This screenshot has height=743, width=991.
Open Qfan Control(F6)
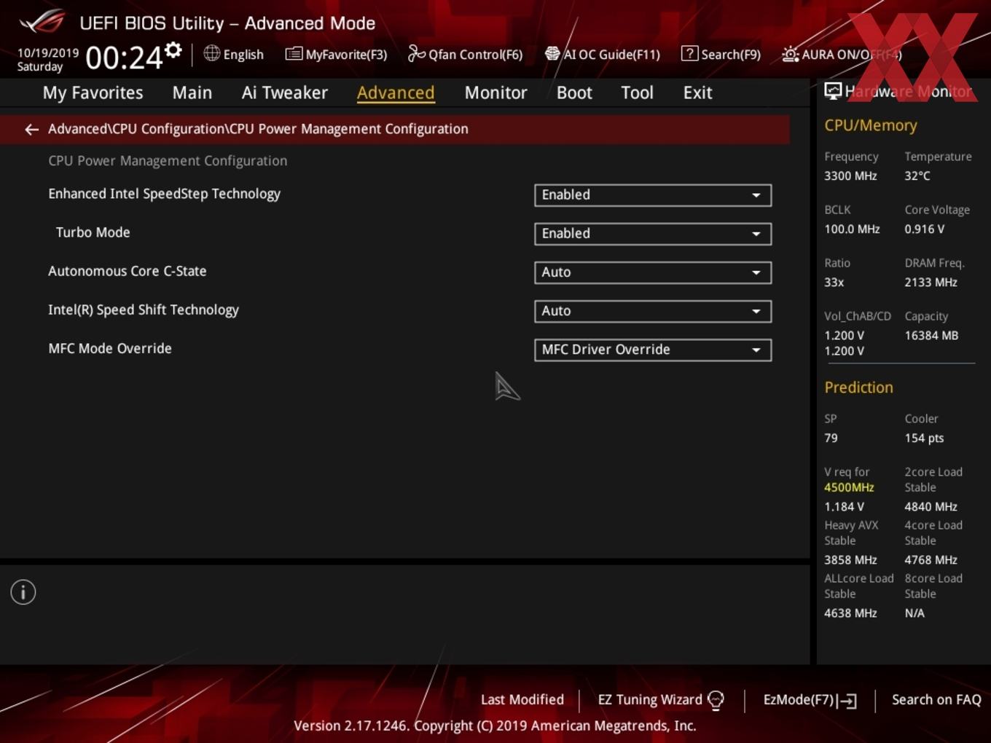(465, 55)
